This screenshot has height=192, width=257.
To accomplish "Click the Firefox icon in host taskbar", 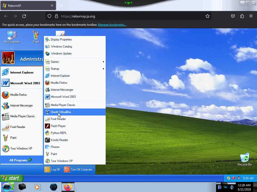I will [68, 187].
